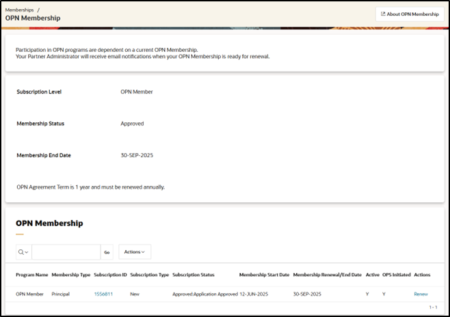
Task: Select the '12-JUN-2025' start date cell
Action: [x=254, y=294]
